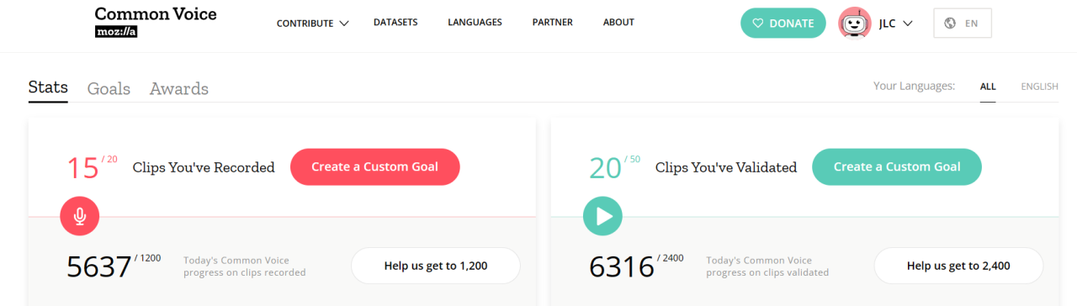The width and height of the screenshot is (1077, 306).
Task: Go to the Languages page
Action: [x=475, y=23]
